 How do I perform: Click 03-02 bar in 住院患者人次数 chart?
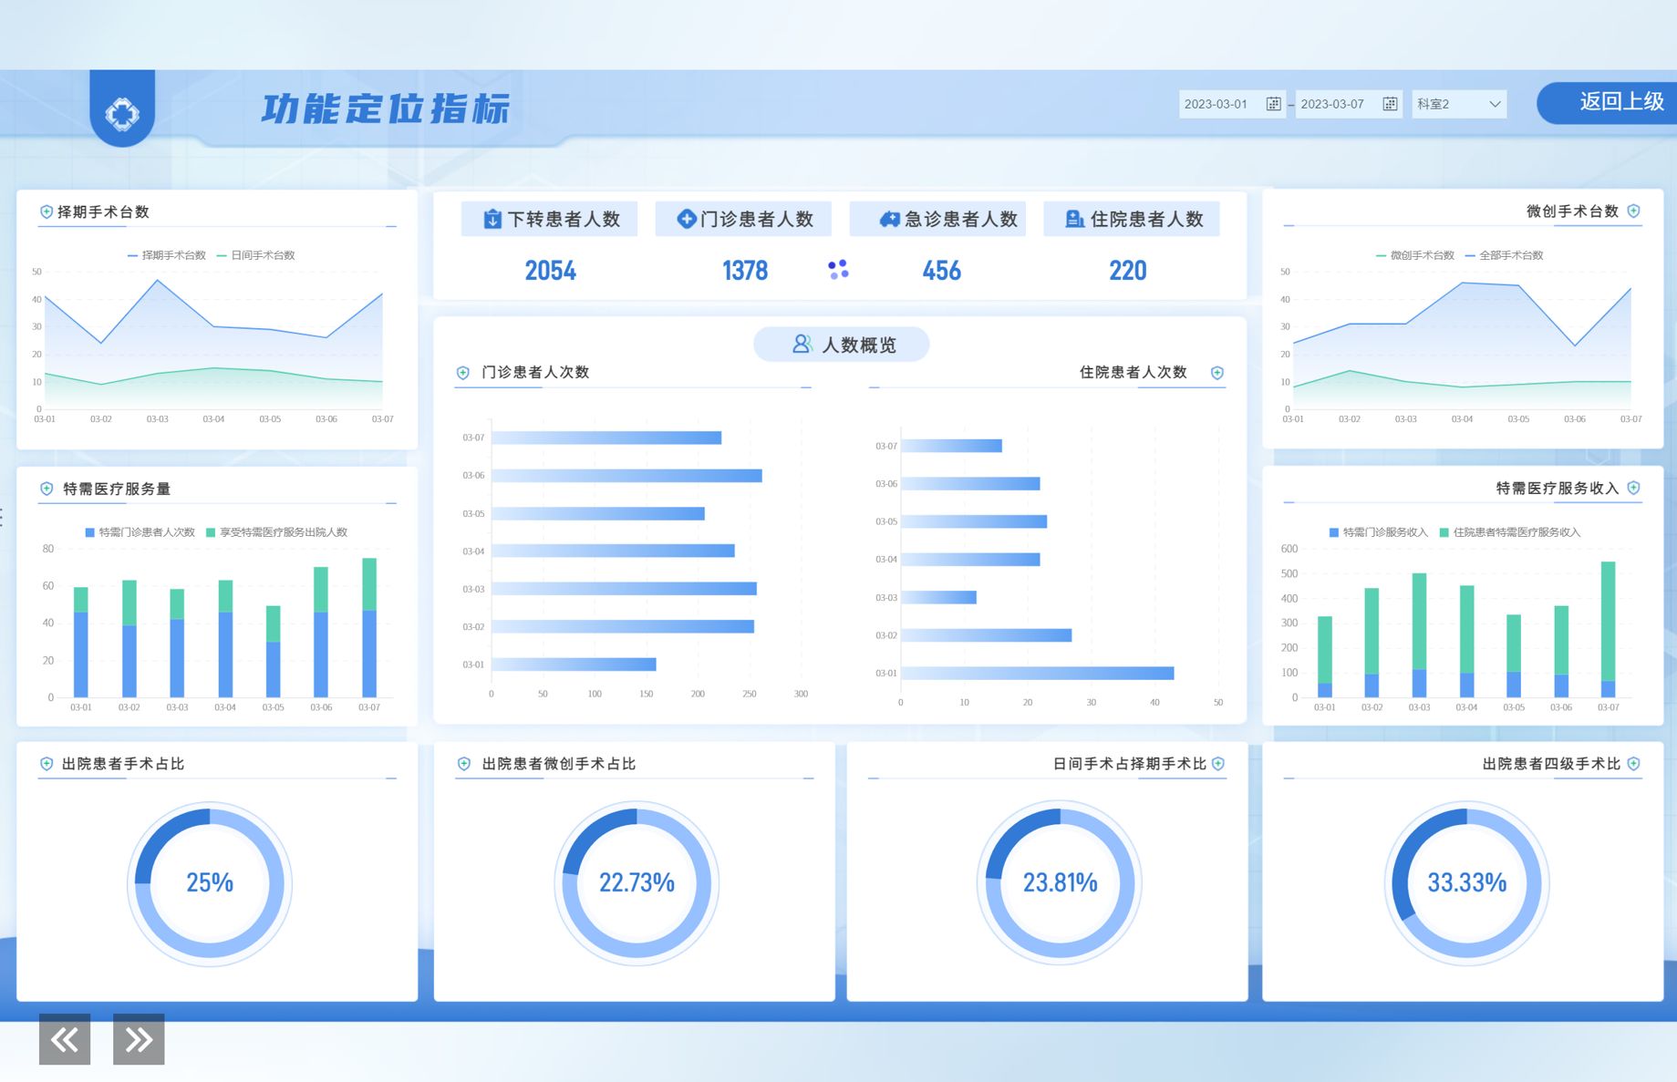click(987, 635)
